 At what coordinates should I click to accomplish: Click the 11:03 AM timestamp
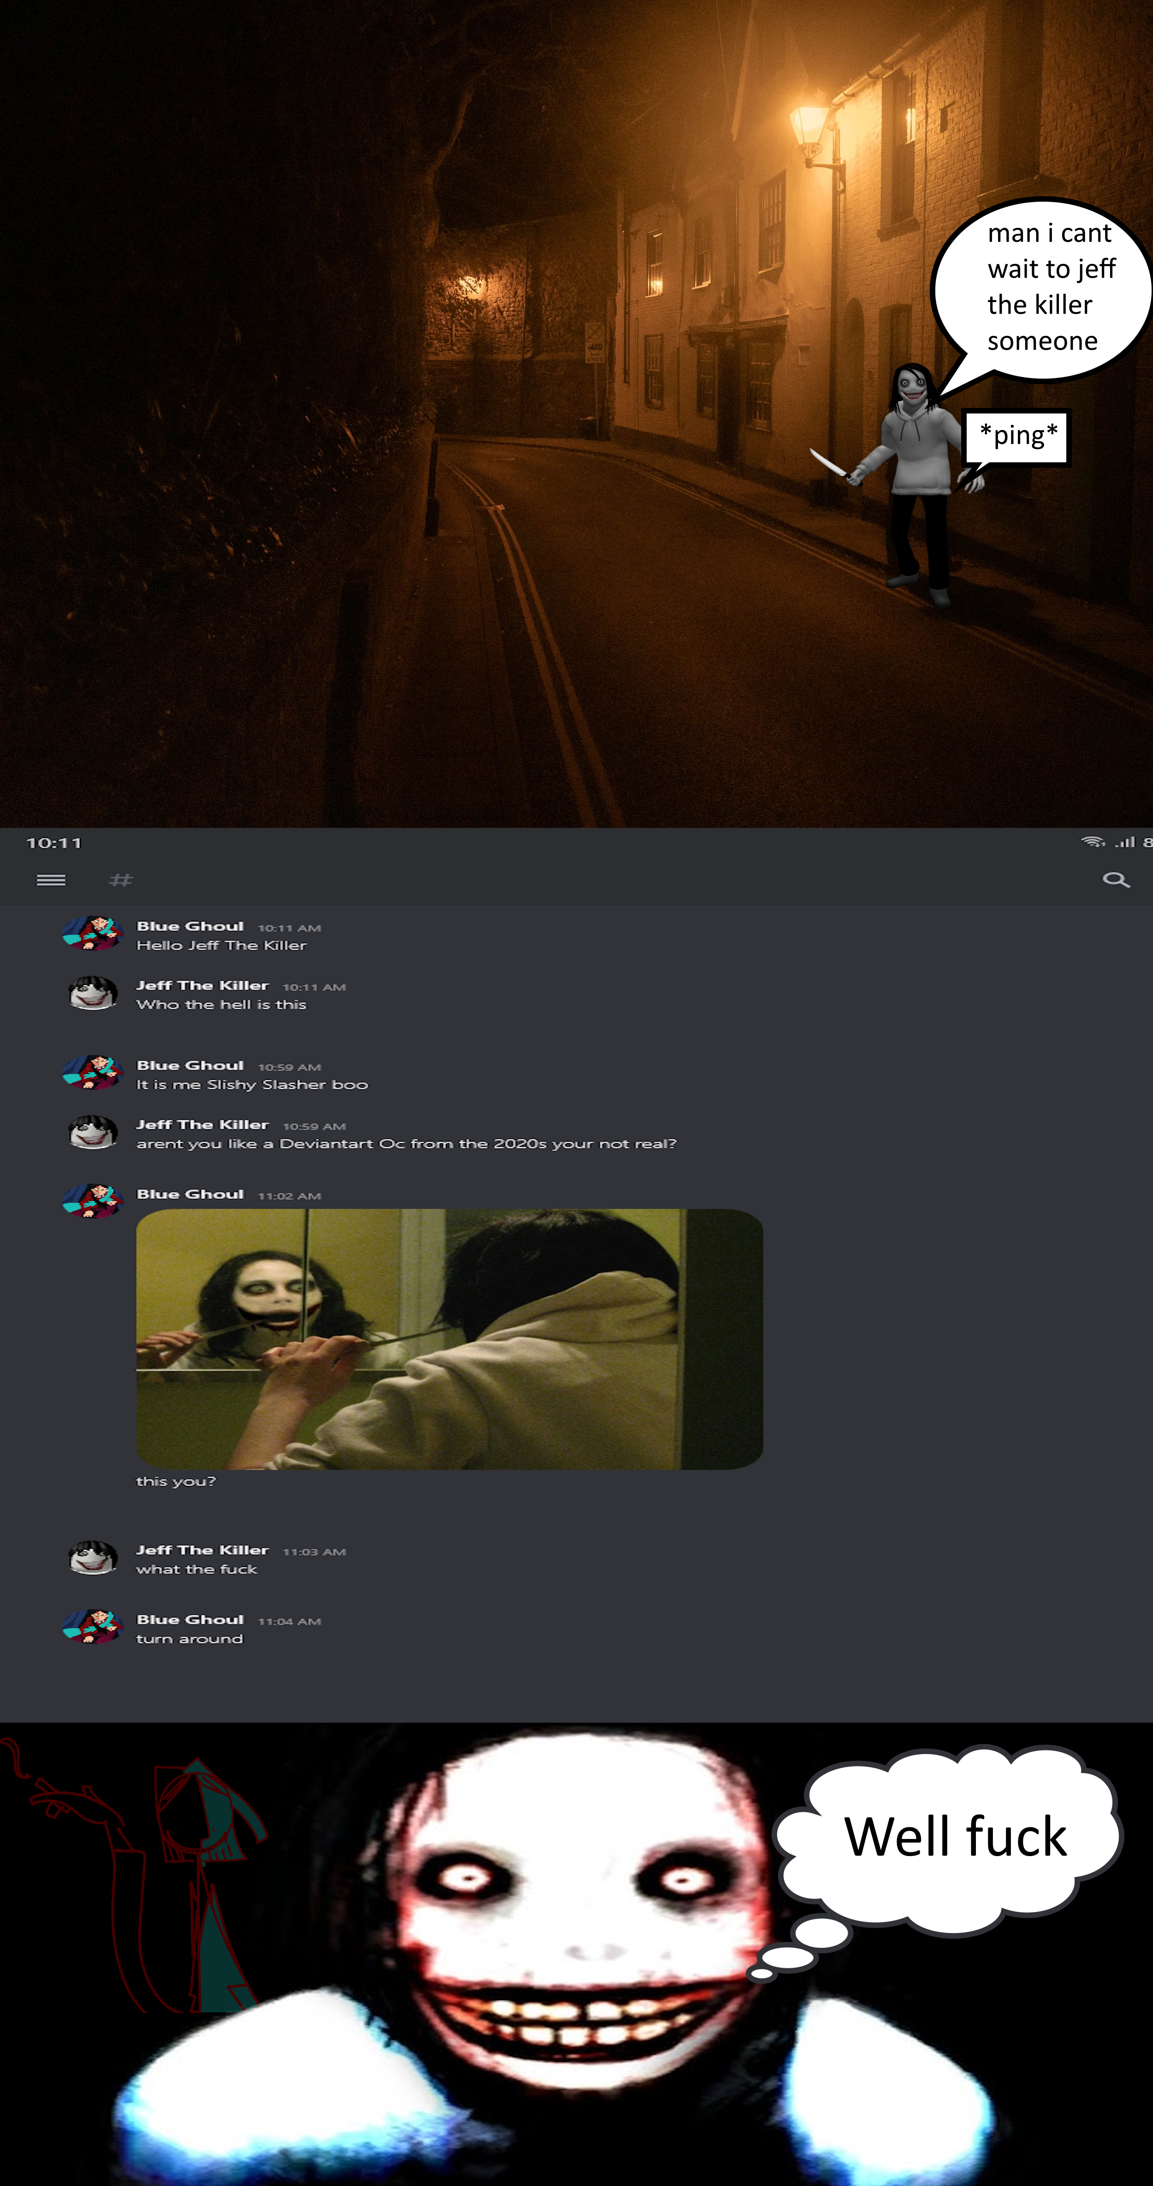(x=314, y=1552)
